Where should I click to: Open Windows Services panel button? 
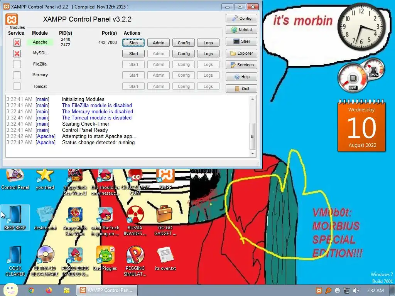(x=241, y=65)
